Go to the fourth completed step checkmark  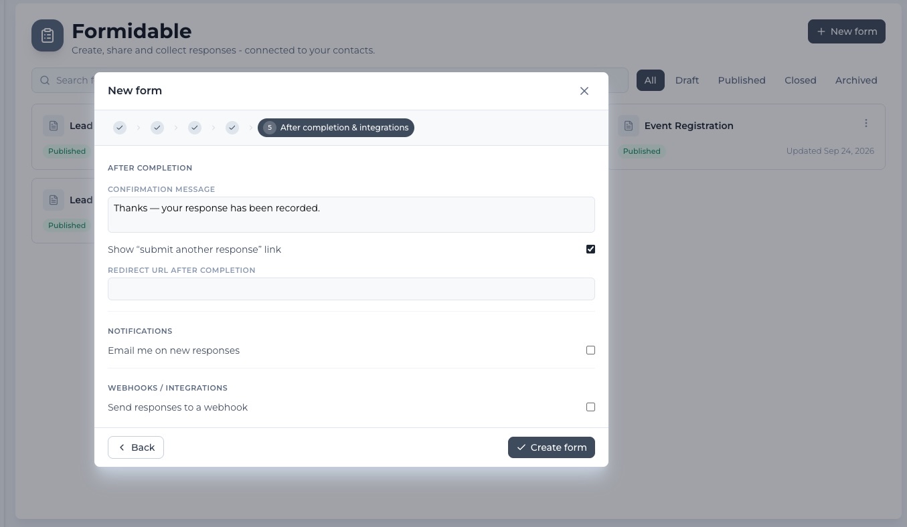point(232,128)
